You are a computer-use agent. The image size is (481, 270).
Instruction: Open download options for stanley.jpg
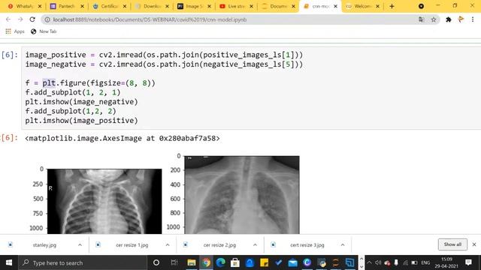(x=80, y=245)
